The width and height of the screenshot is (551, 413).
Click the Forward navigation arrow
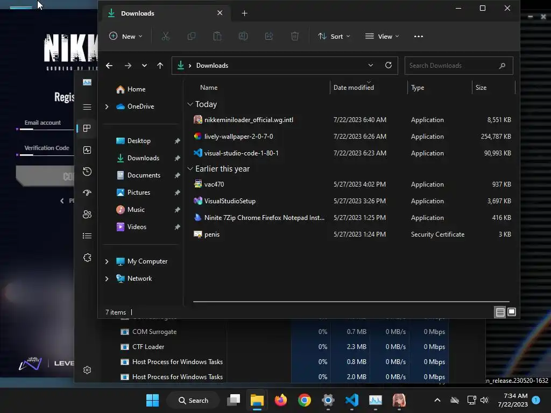(128, 66)
